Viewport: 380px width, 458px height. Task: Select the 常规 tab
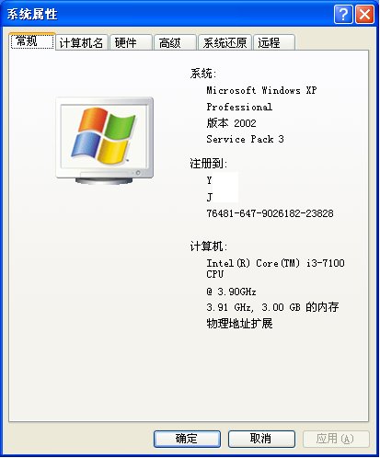[x=32, y=41]
